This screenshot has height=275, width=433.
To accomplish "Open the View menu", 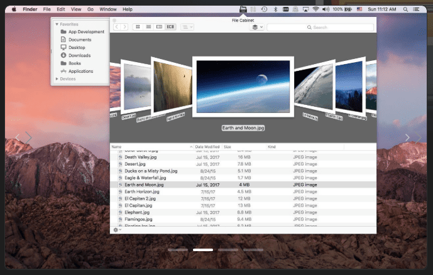I will (76, 9).
